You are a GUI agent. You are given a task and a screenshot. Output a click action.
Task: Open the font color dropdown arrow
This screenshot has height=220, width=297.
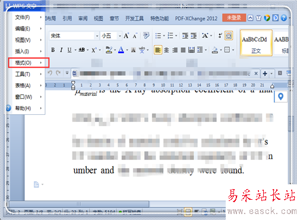point(127,50)
